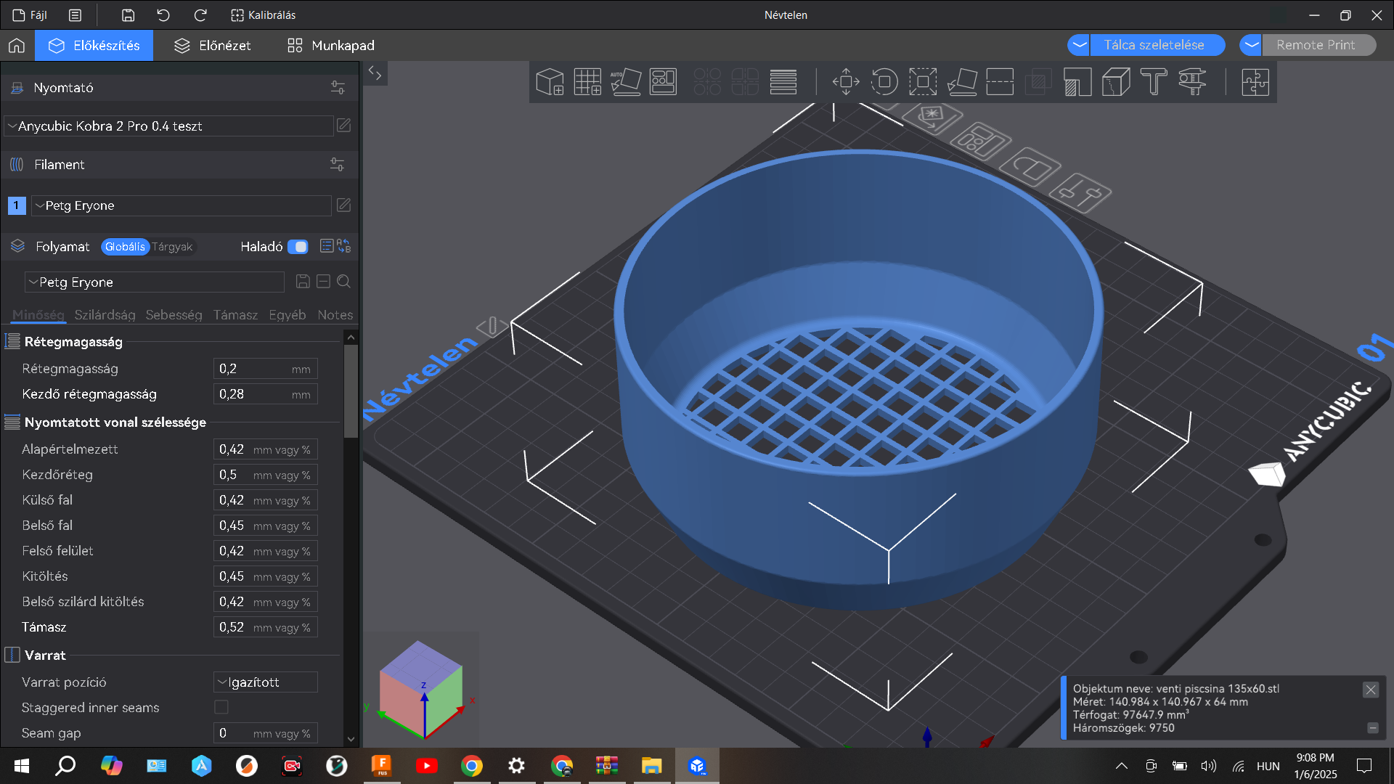Click the settings panel vertical scrollbar
Screen dimensions: 1394x784
click(x=351, y=392)
